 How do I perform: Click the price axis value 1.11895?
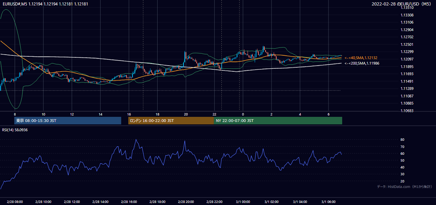point(407,67)
